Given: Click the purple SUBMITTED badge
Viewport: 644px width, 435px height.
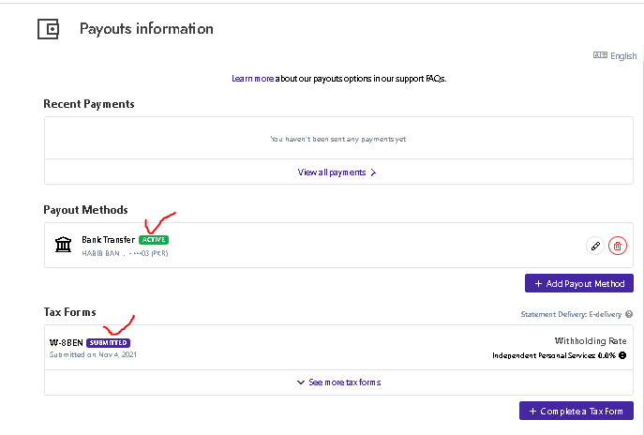Looking at the screenshot, I should click(108, 343).
